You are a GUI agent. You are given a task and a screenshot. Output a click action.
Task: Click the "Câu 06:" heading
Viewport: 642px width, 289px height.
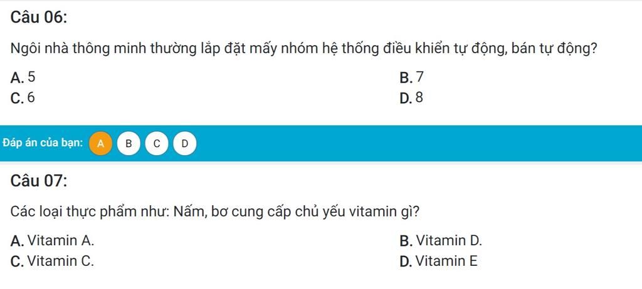(x=39, y=18)
